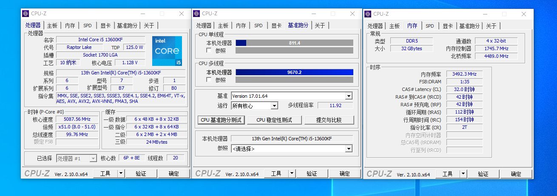Screen dimensions: 557x196
Task: Click the single-thread score bar showing 811.4
Action: (x=294, y=43)
